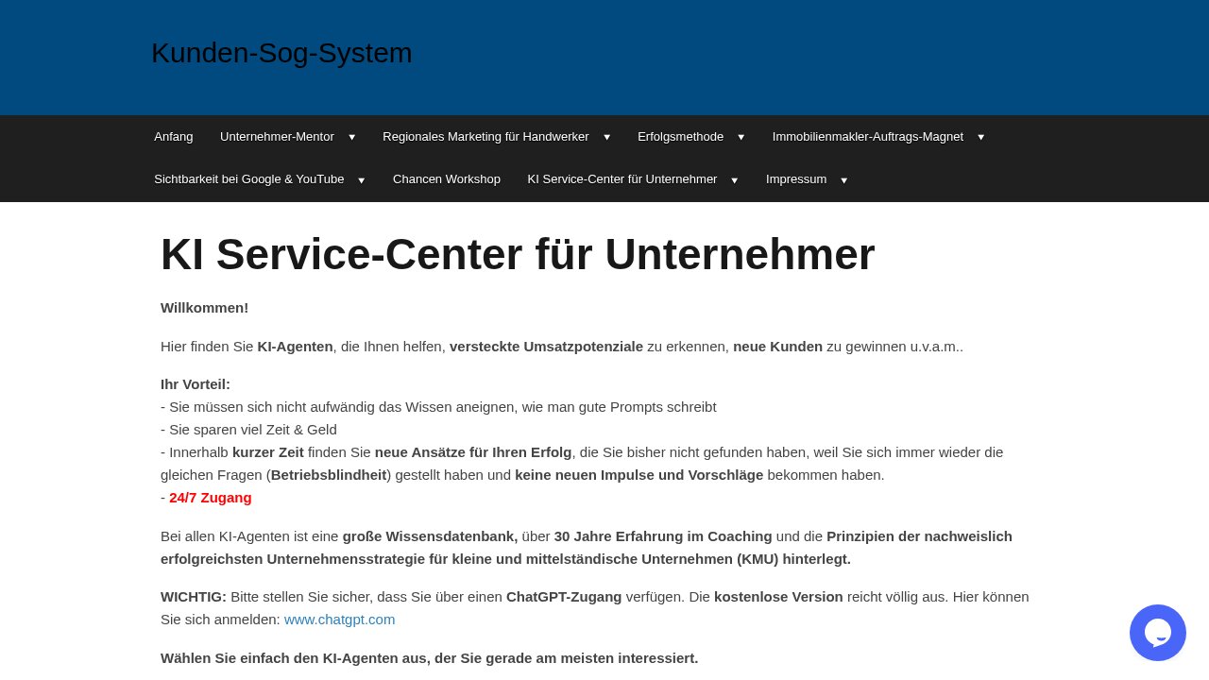
Task: Click the bold 'versteckte Umsatzpotenziale' text
Action: [546, 347]
